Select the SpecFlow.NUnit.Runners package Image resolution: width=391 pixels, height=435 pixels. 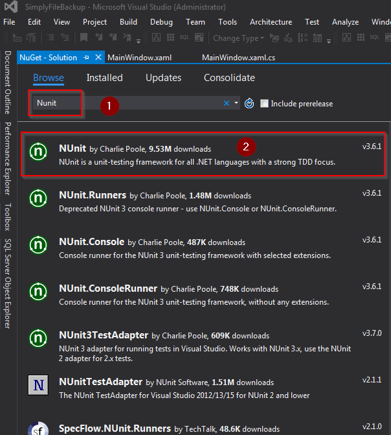(x=205, y=426)
